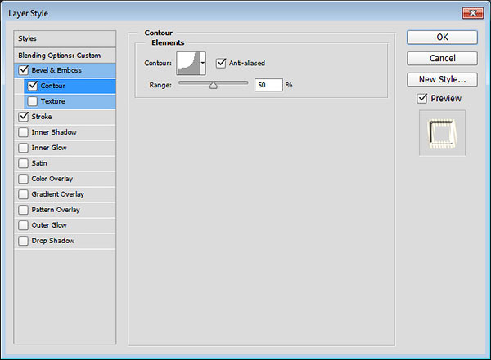Select the Drop Shadow label
Screen dimensions: 491x360
click(53, 241)
